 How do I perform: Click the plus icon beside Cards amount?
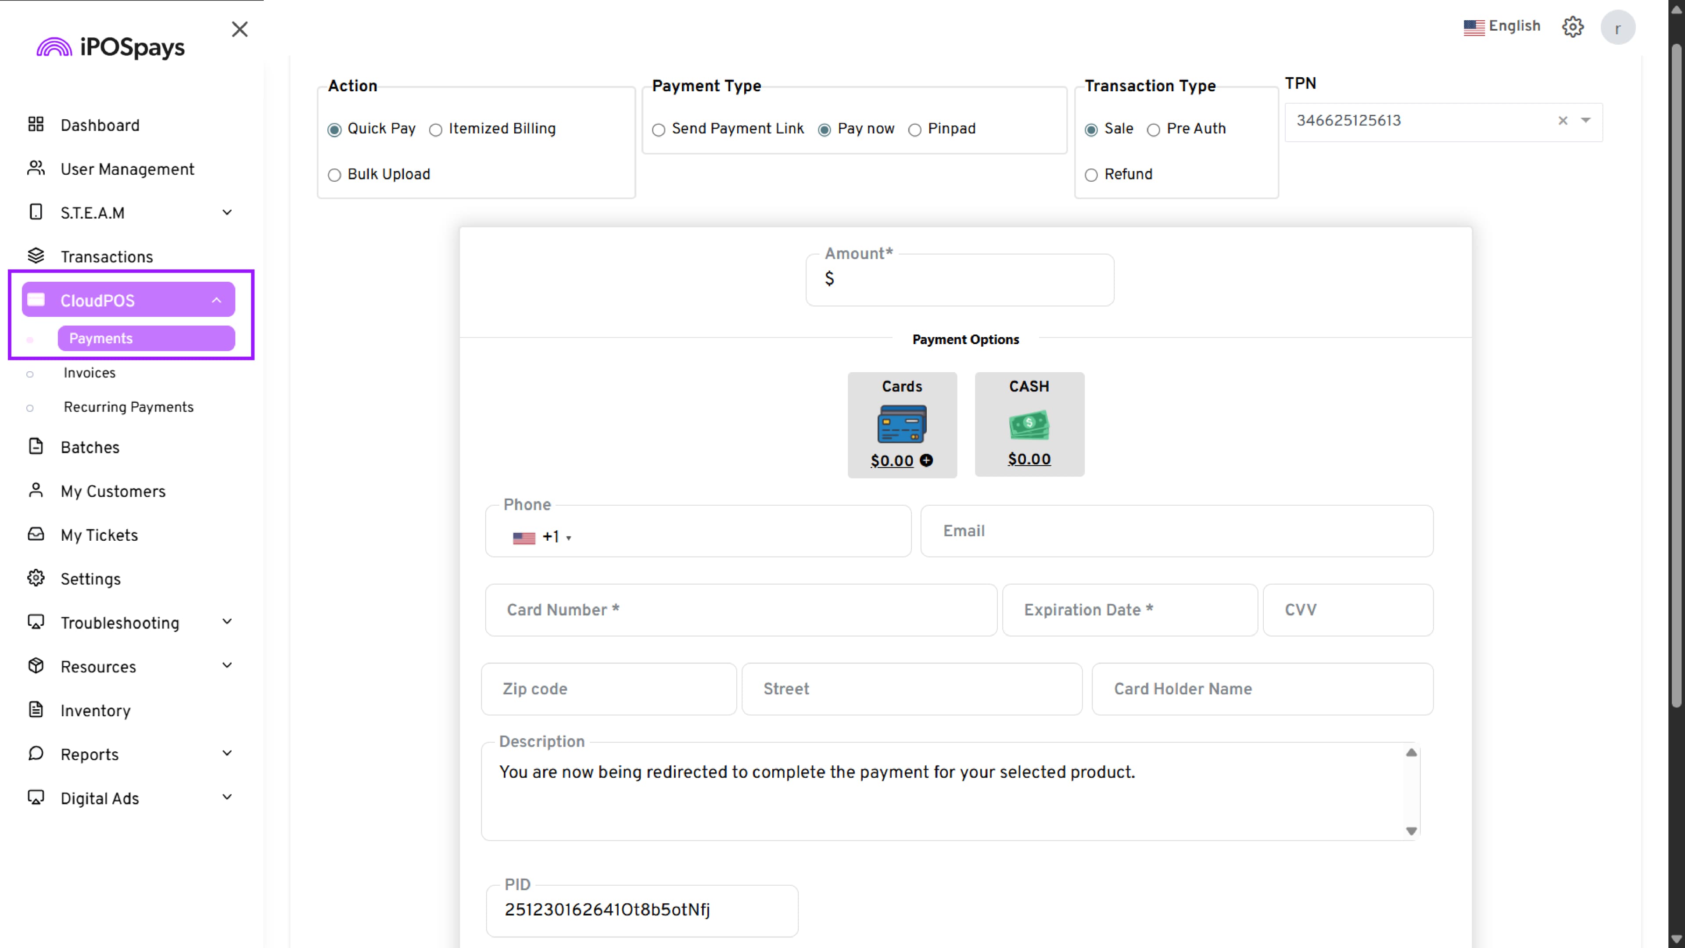point(926,460)
